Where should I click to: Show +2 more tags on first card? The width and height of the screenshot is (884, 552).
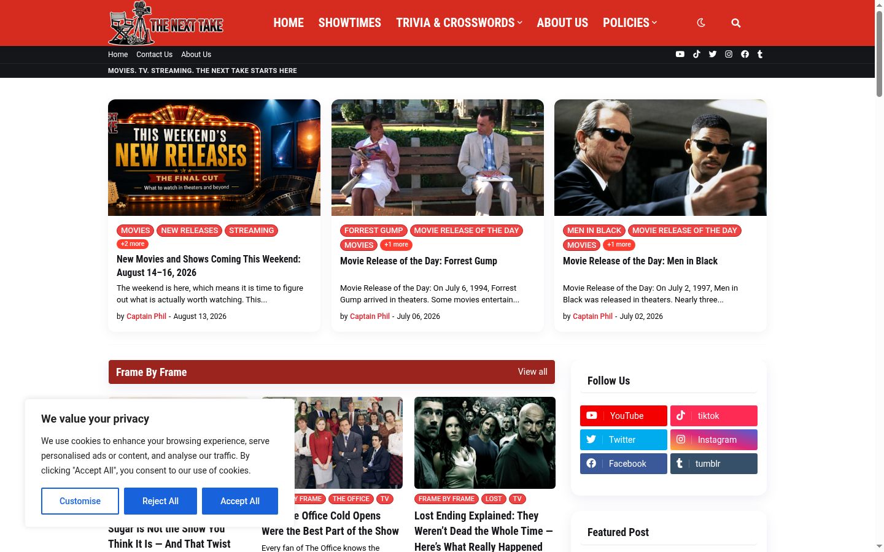pyautogui.click(x=133, y=244)
